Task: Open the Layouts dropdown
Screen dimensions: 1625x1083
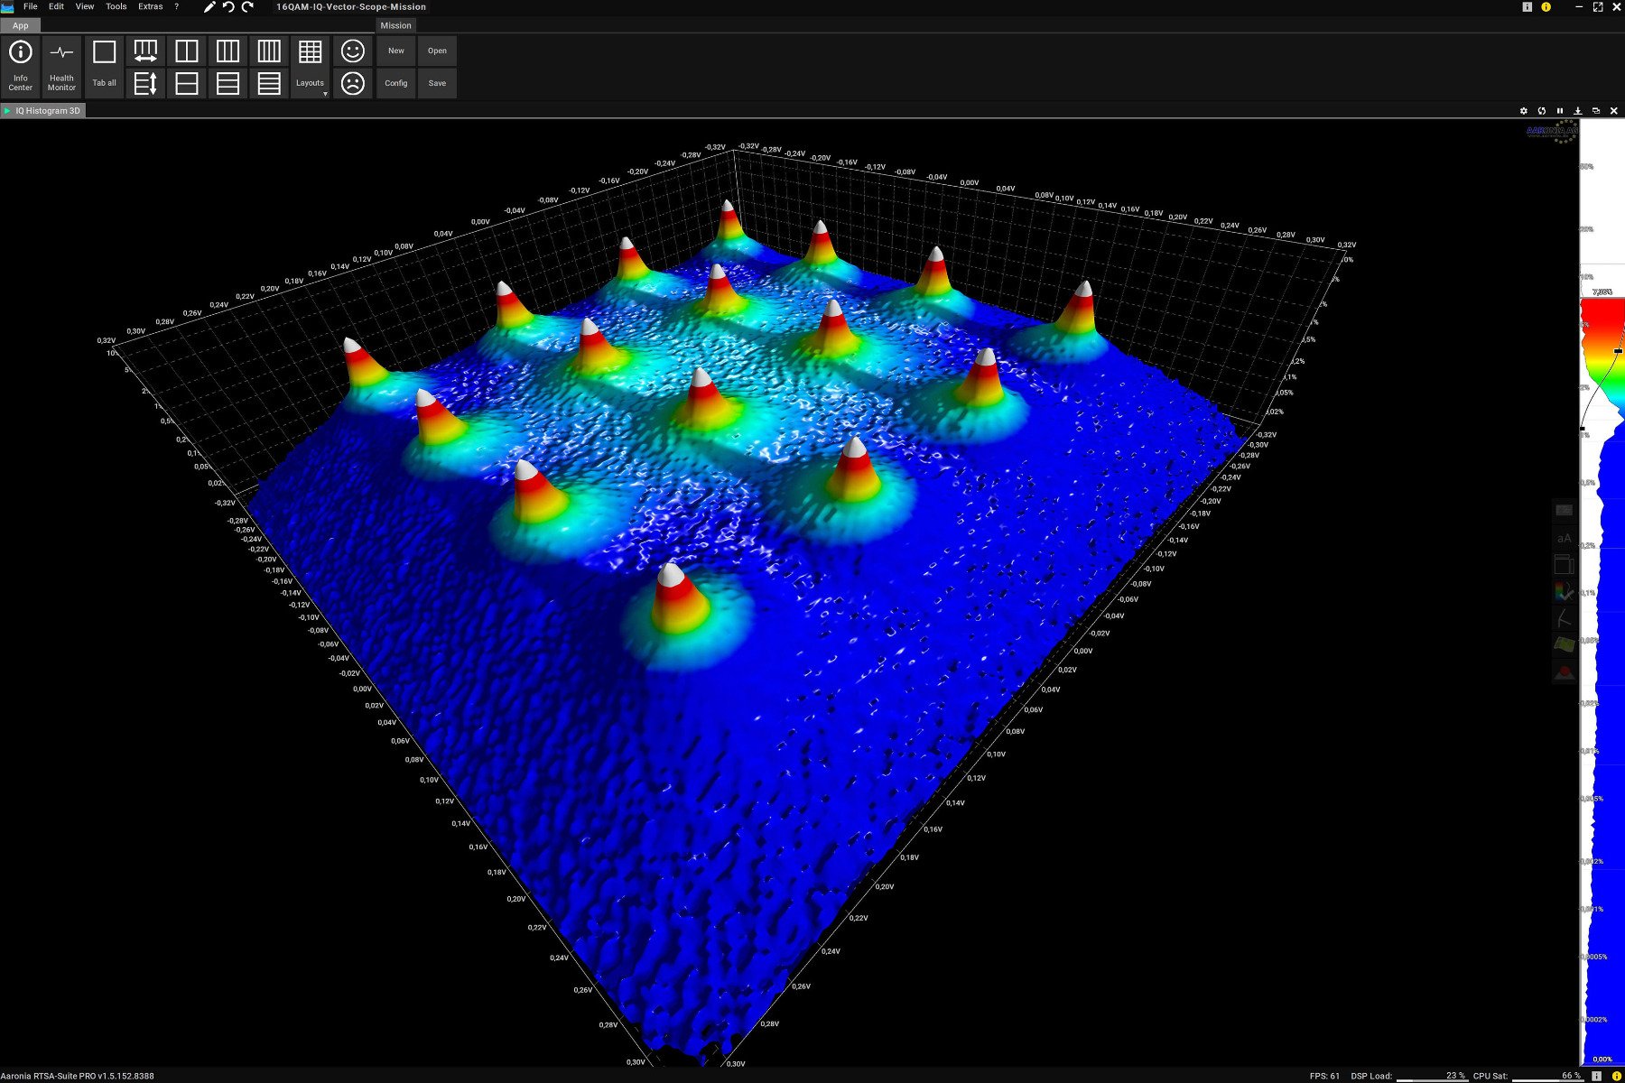Action: (310, 66)
